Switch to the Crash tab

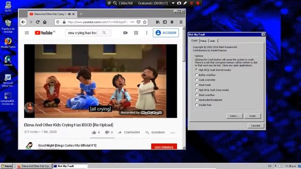pyautogui.click(x=194, y=41)
